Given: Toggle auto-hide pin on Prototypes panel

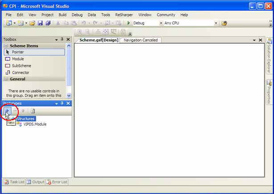Looking at the screenshot, I should pyautogui.click(x=62, y=103).
